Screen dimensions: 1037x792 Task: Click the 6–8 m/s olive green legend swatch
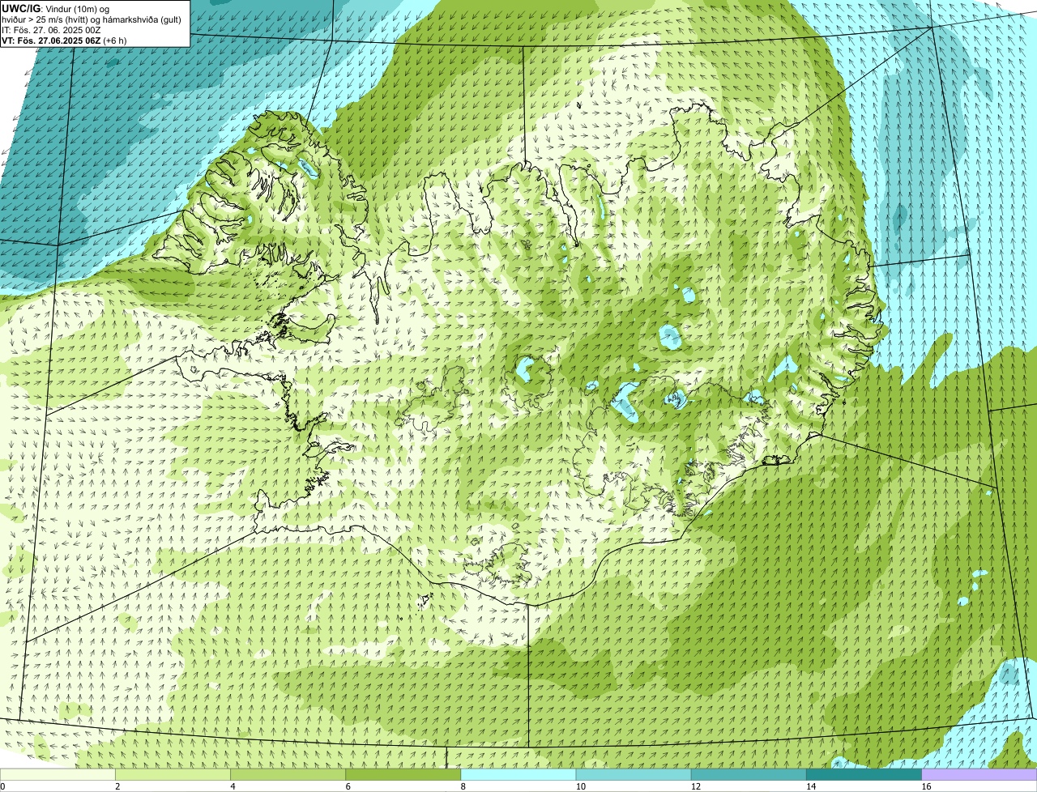click(403, 775)
